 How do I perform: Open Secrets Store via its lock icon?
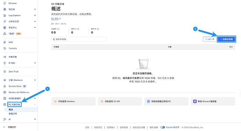pyautogui.click(x=5, y=86)
